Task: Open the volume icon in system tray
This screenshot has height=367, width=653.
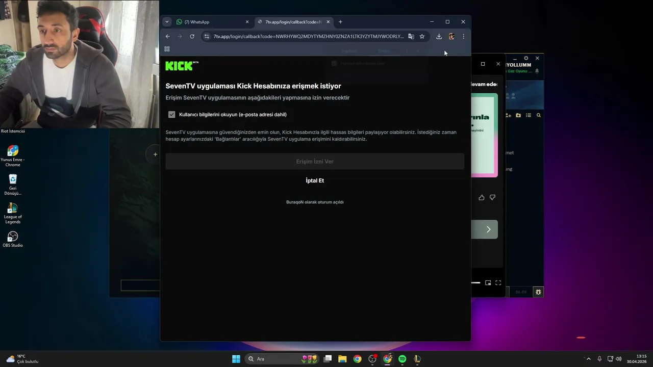Action: pyautogui.click(x=619, y=359)
